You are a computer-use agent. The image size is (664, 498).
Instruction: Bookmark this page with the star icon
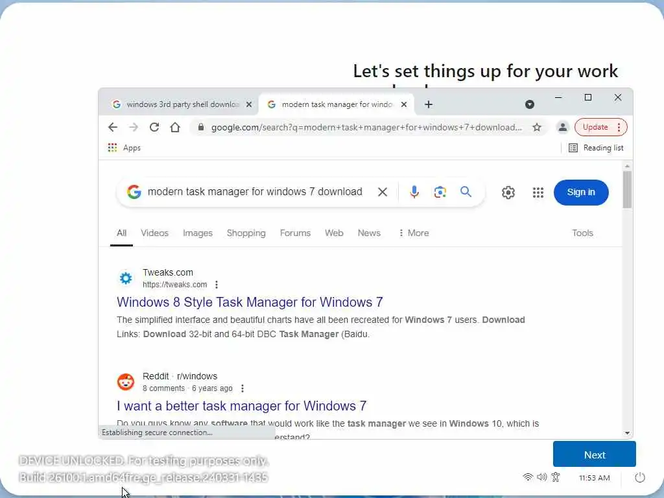coord(537,127)
